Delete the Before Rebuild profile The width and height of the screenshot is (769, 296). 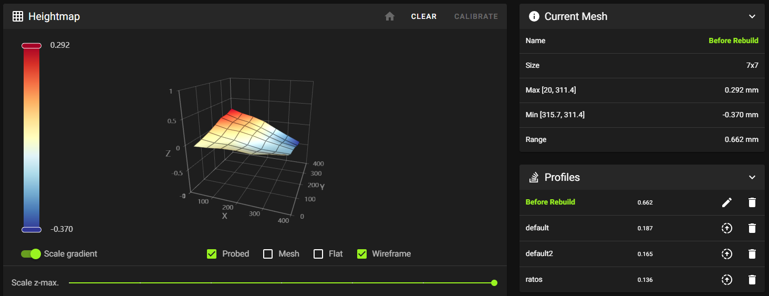(x=752, y=202)
